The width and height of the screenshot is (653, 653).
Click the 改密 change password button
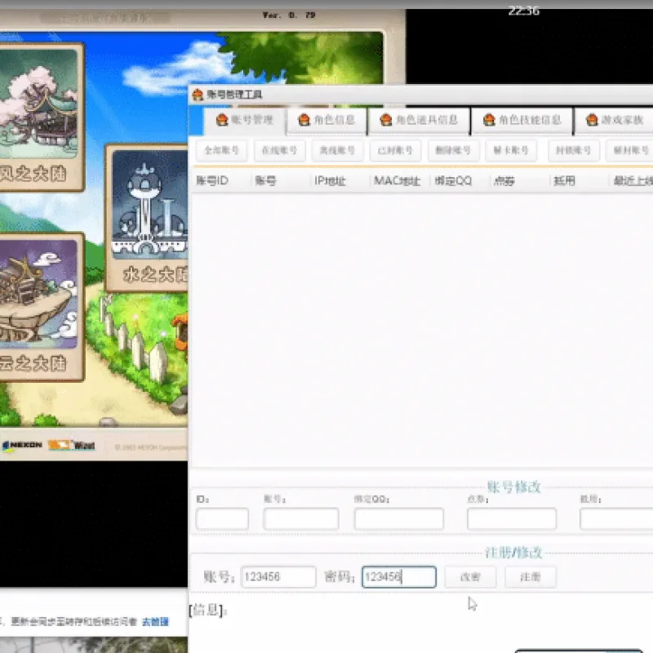470,577
